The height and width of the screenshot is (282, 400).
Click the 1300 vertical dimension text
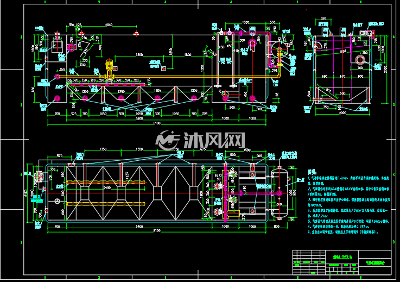point(202,68)
